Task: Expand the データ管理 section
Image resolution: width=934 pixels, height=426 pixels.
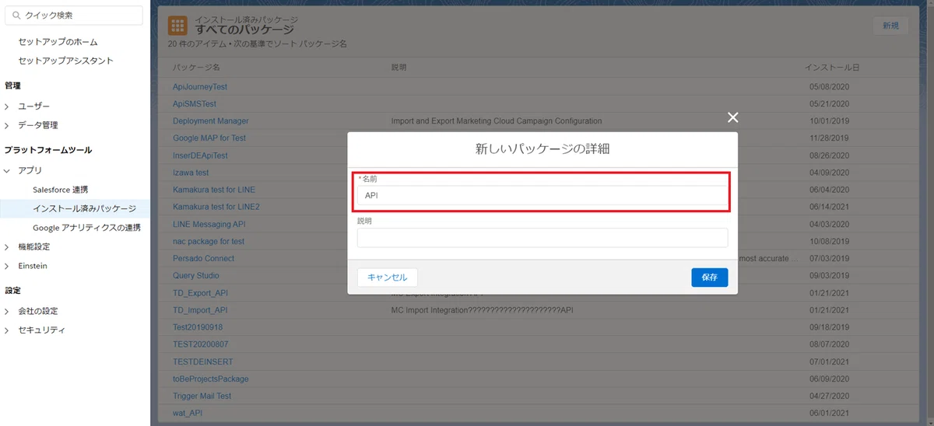Action: [7, 125]
